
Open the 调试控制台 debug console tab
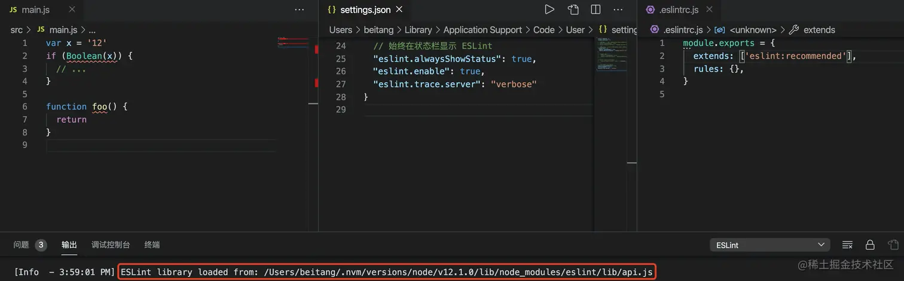point(111,245)
